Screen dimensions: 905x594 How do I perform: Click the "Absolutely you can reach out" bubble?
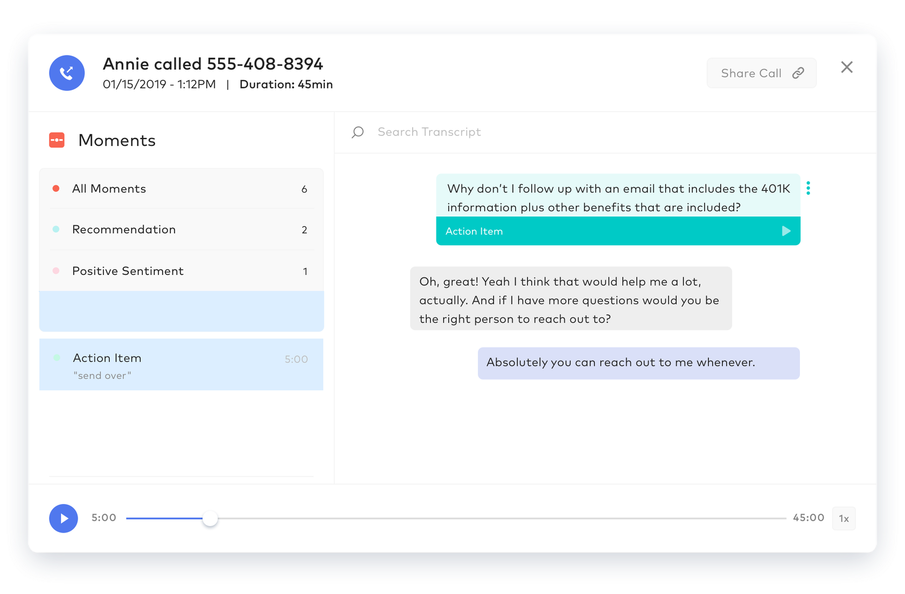[x=639, y=363]
